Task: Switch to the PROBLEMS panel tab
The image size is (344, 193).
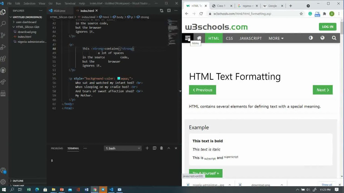Action: click(x=57, y=148)
